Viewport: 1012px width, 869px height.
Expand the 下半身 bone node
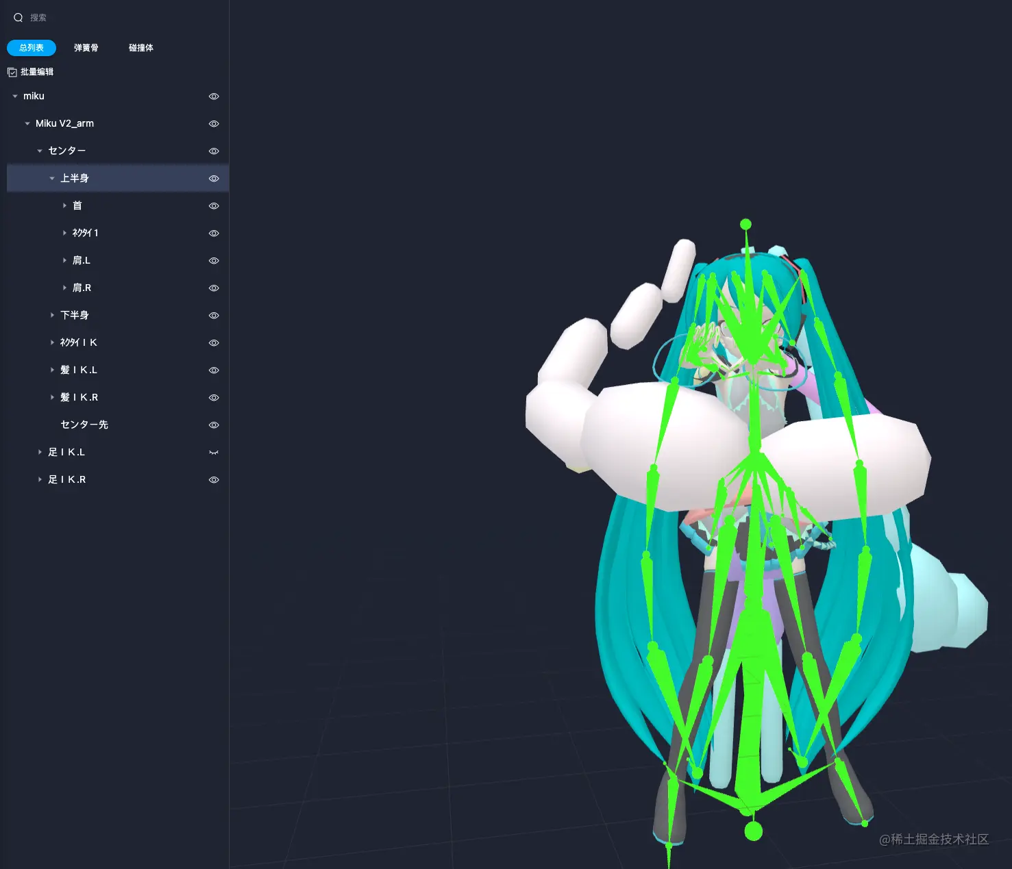52,315
